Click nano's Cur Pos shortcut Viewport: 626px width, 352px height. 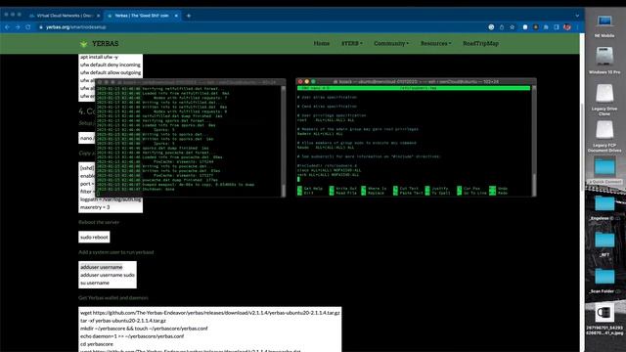[469, 189]
